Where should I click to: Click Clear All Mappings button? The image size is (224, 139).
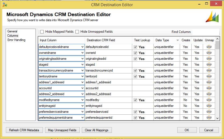coord(97,130)
